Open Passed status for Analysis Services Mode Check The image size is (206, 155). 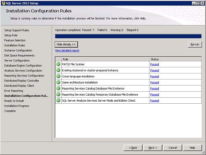(x=155, y=101)
